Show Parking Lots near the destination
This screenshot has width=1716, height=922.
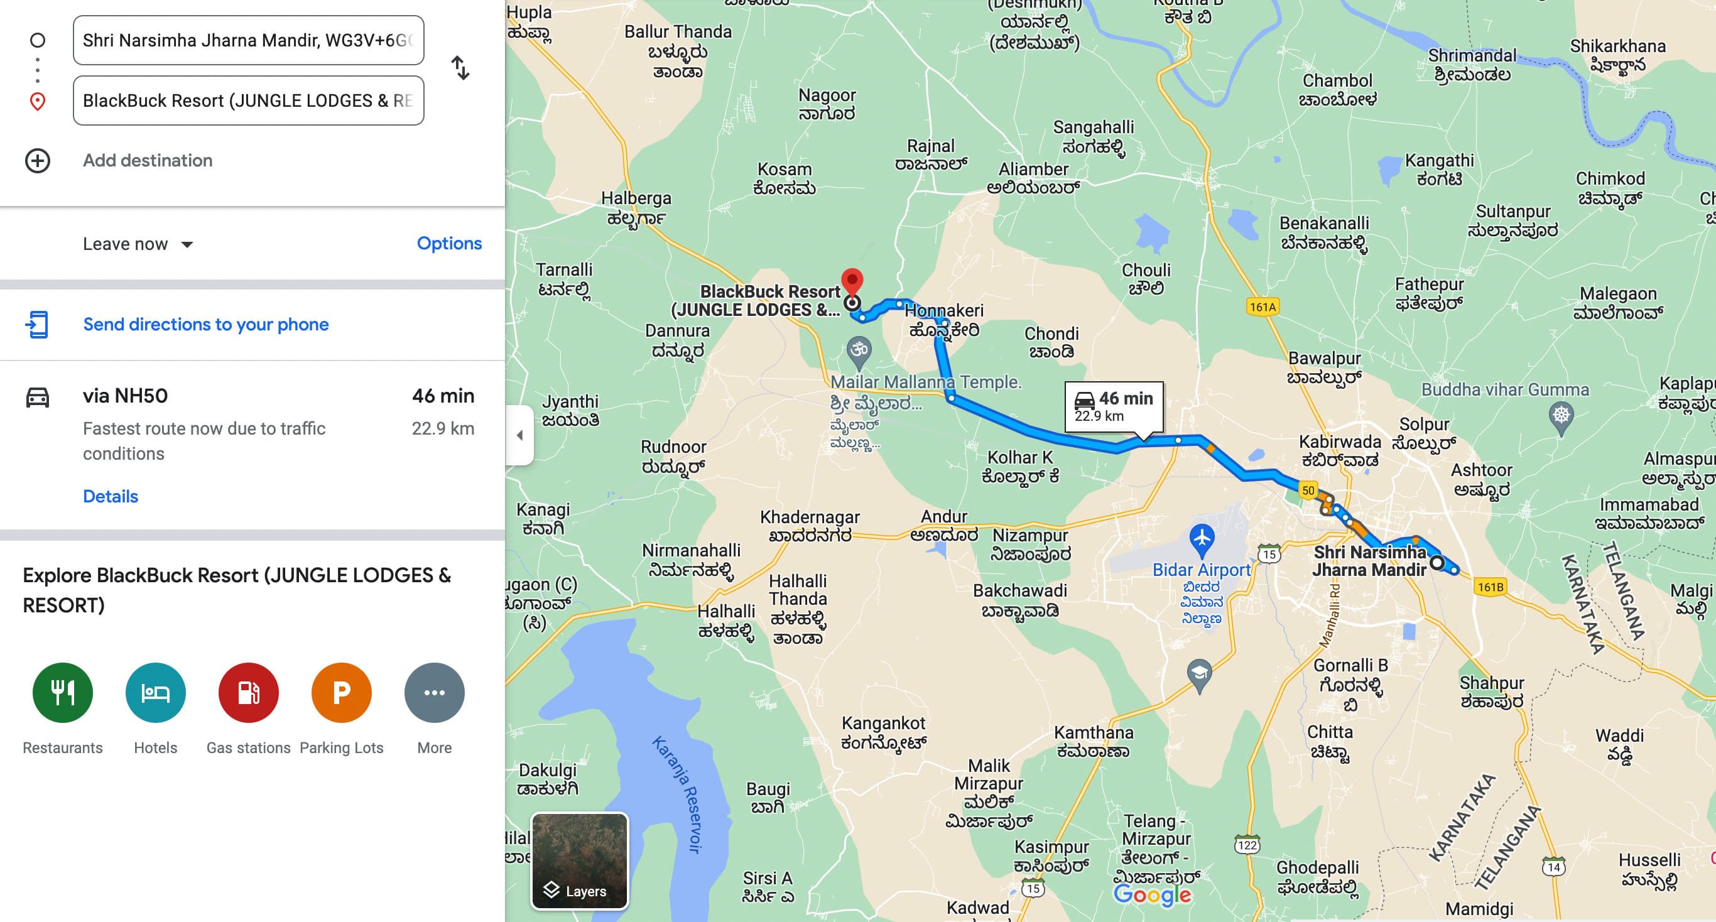tap(341, 693)
